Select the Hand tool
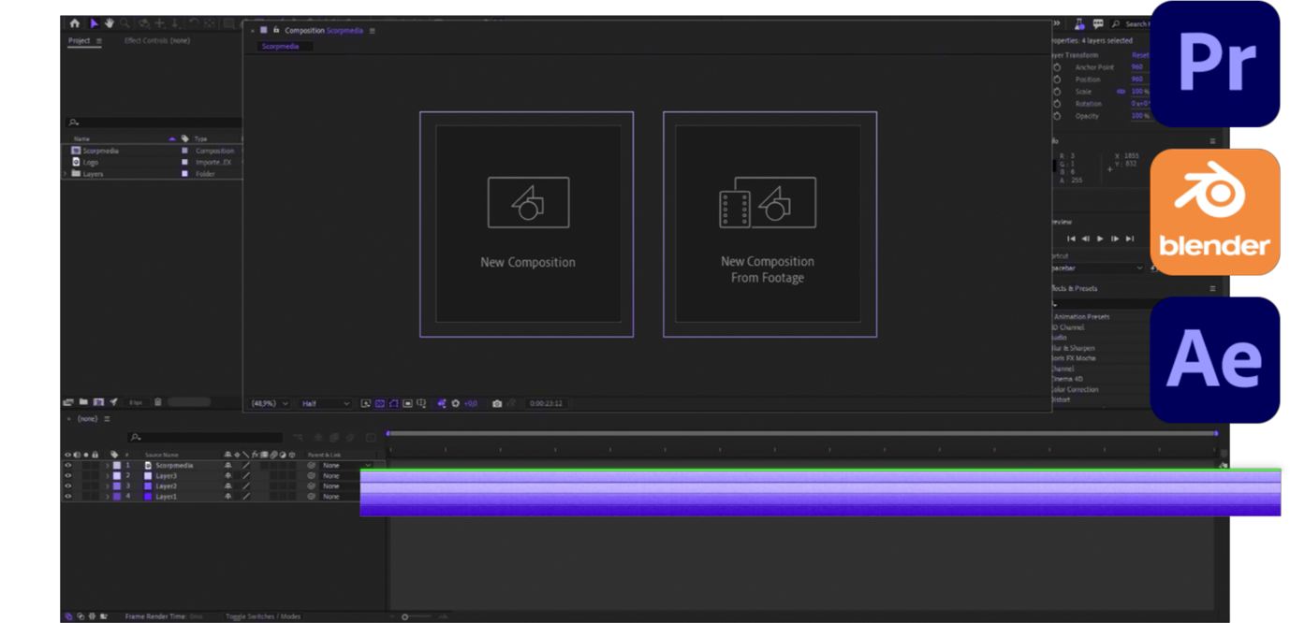1290x623 pixels. [x=109, y=23]
